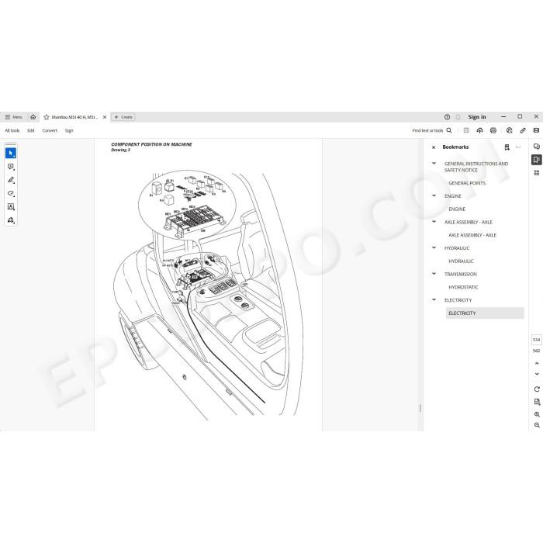
Task: Select the freehand draw lasso tool
Action: coord(11,194)
